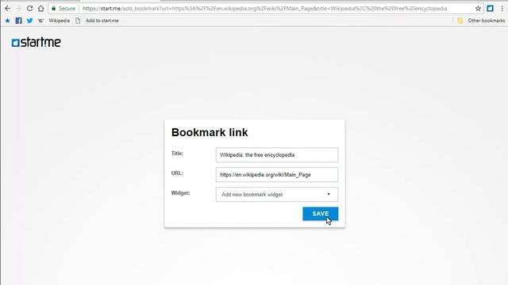This screenshot has width=508, height=285.
Task: Edit the URL field text
Action: [x=277, y=175]
